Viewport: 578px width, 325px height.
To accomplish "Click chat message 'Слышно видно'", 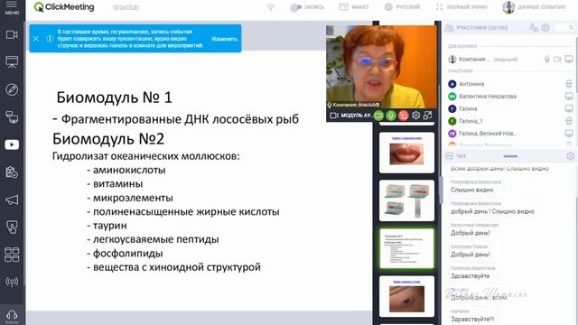I will (x=471, y=190).
